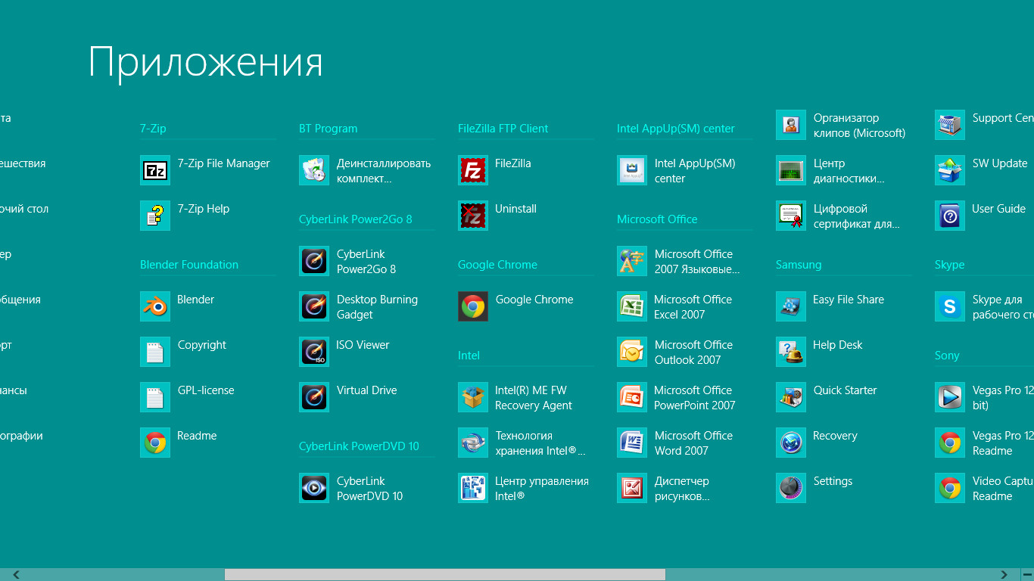The height and width of the screenshot is (581, 1034).
Task: Click the FileZilla FTP Client group header
Action: pyautogui.click(x=503, y=129)
